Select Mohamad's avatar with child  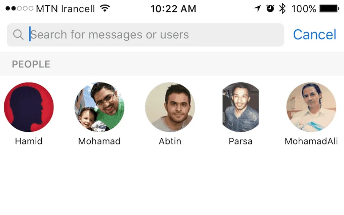pos(99,107)
